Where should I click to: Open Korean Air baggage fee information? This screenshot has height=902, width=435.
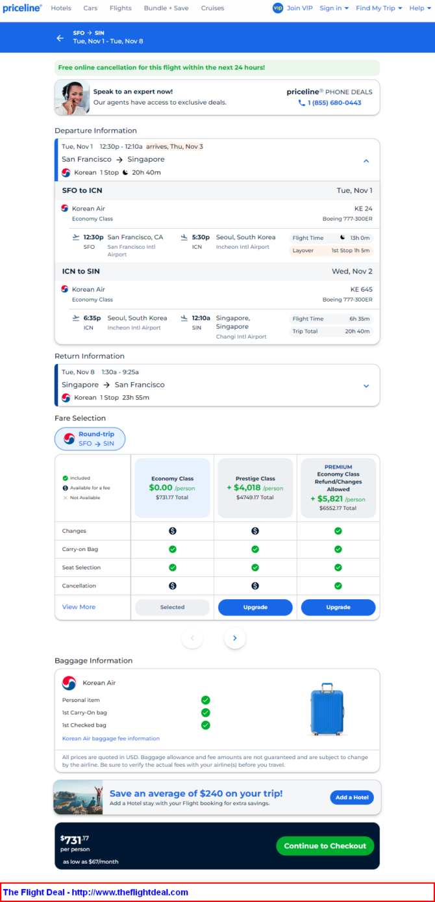[x=111, y=738]
